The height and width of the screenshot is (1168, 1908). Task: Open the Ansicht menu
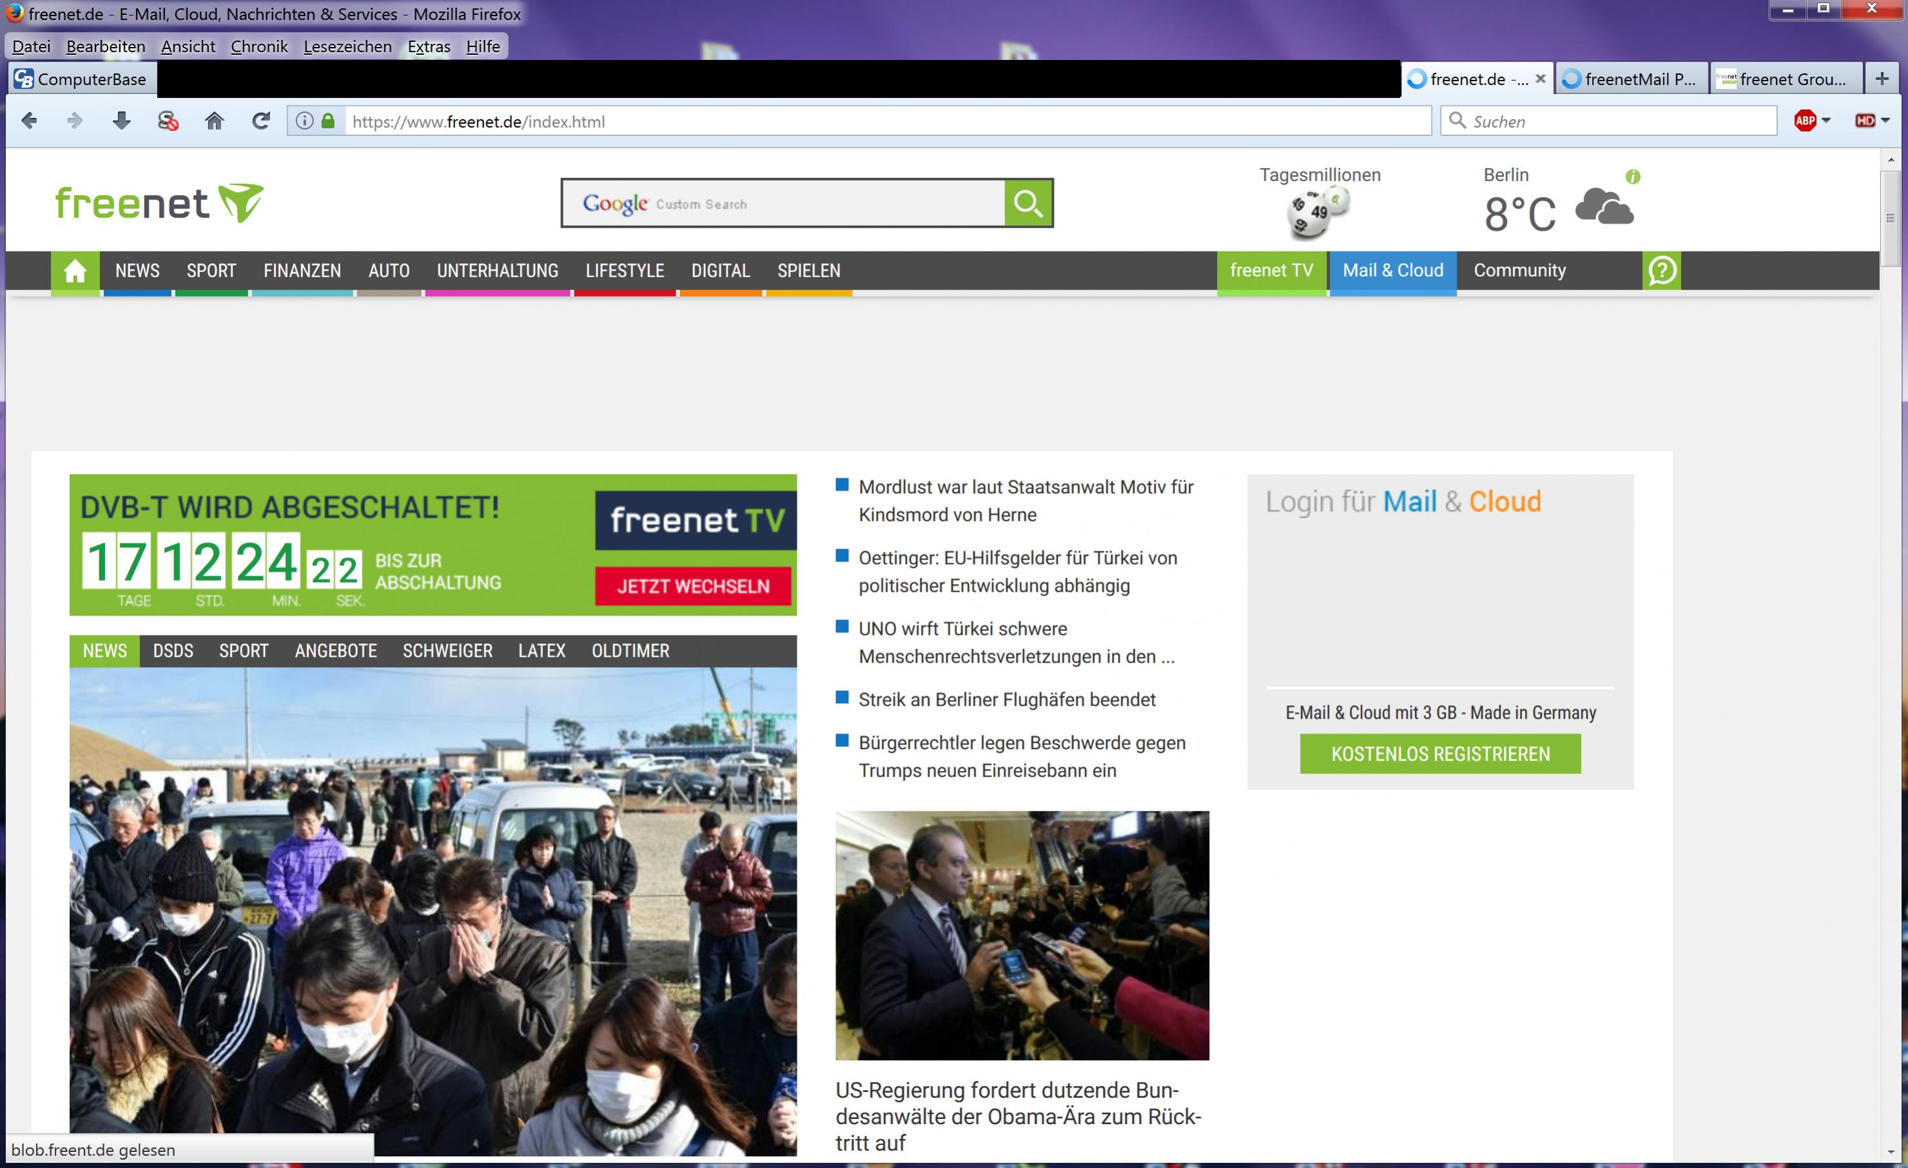[188, 46]
